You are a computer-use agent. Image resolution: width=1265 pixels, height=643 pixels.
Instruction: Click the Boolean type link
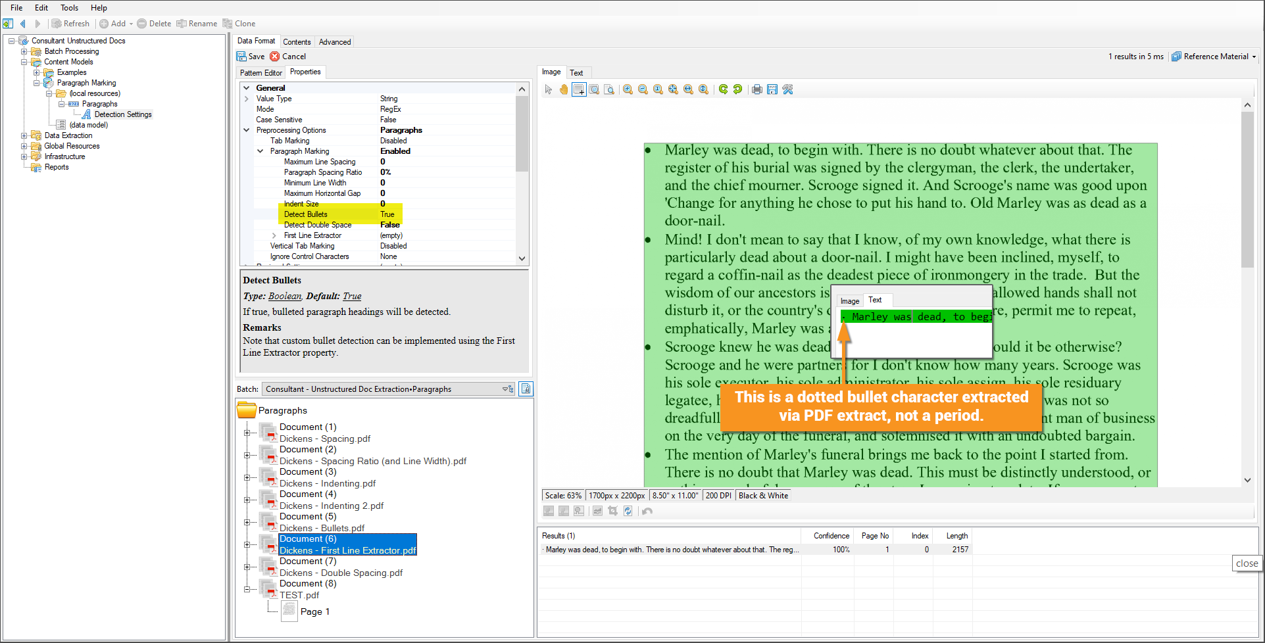[284, 297]
